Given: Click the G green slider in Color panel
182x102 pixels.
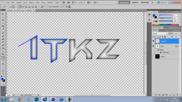Looking at the screenshot, I should click(166, 18).
